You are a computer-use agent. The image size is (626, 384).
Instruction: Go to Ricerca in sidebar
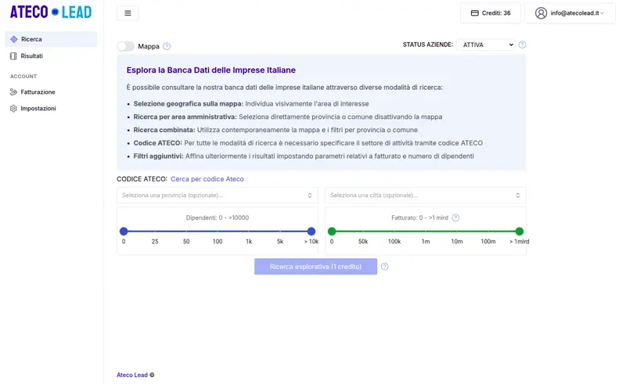click(51, 39)
